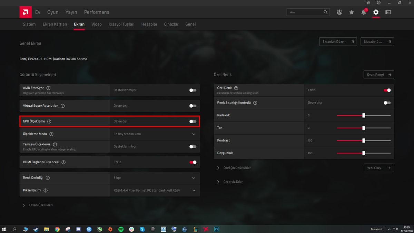The width and height of the screenshot is (414, 233).
Task: Enable the GPU Ölçekleme toggle
Action: coord(192,121)
